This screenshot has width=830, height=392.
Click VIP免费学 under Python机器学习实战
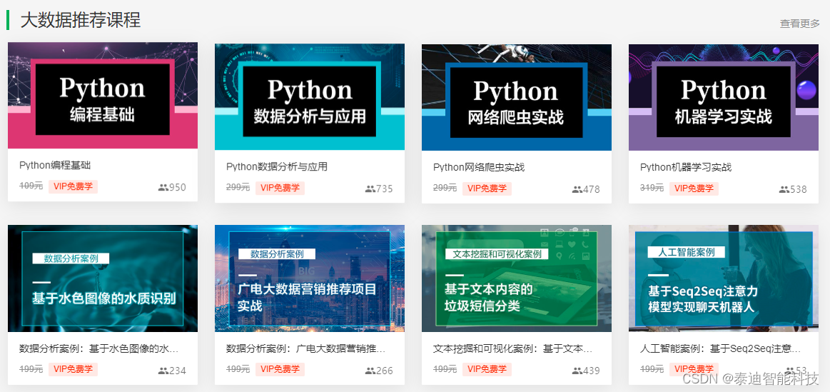(x=694, y=189)
